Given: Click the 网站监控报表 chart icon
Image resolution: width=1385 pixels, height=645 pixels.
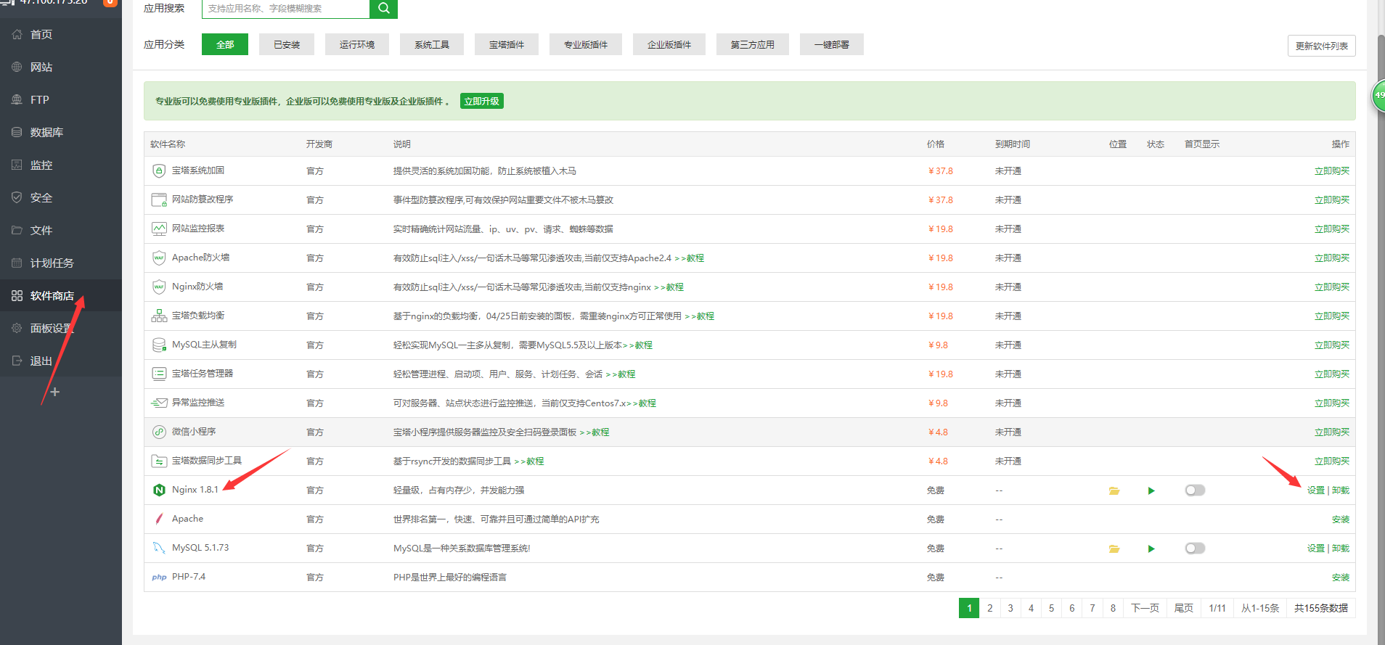Looking at the screenshot, I should [159, 229].
